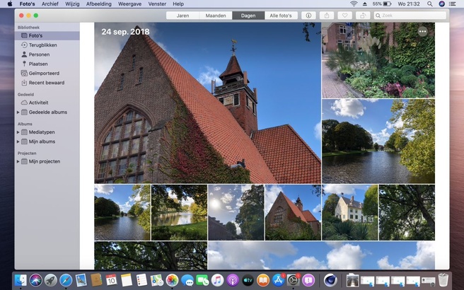Select the large church photo
The width and height of the screenshot is (464, 290).
tap(208, 103)
